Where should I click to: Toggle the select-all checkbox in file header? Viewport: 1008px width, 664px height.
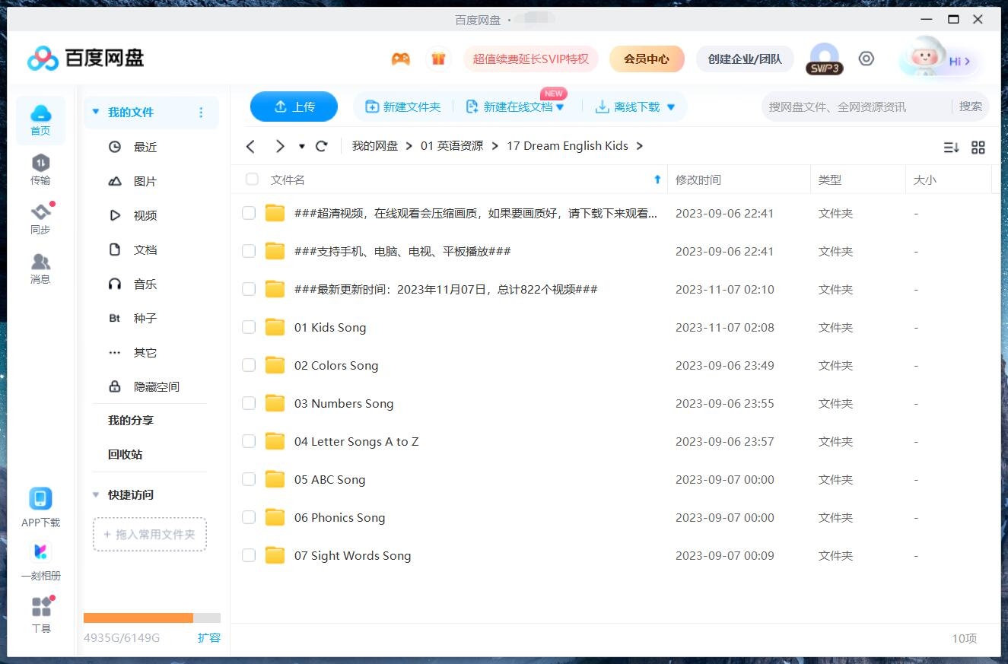(x=252, y=180)
